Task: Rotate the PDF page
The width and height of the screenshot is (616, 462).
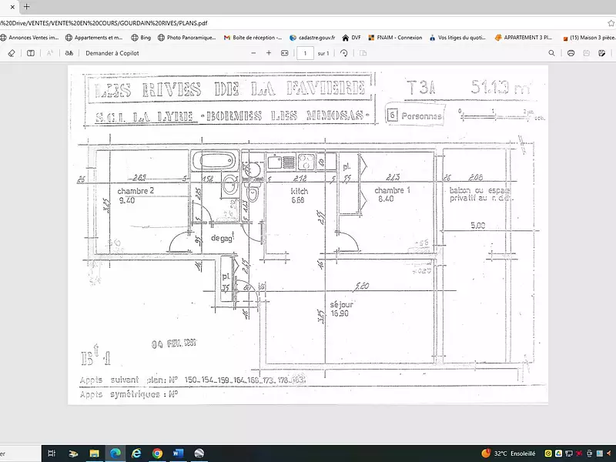Action: [x=343, y=53]
